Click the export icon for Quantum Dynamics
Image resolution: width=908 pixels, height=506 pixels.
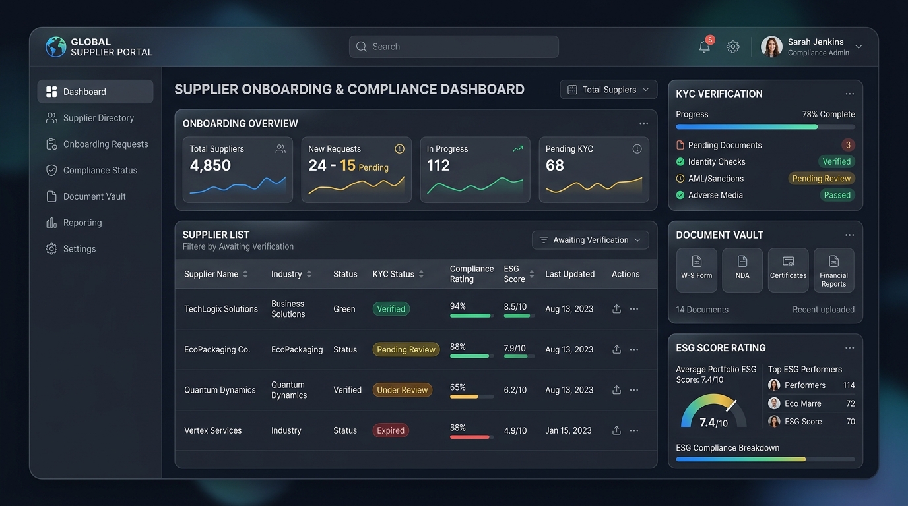pos(616,390)
